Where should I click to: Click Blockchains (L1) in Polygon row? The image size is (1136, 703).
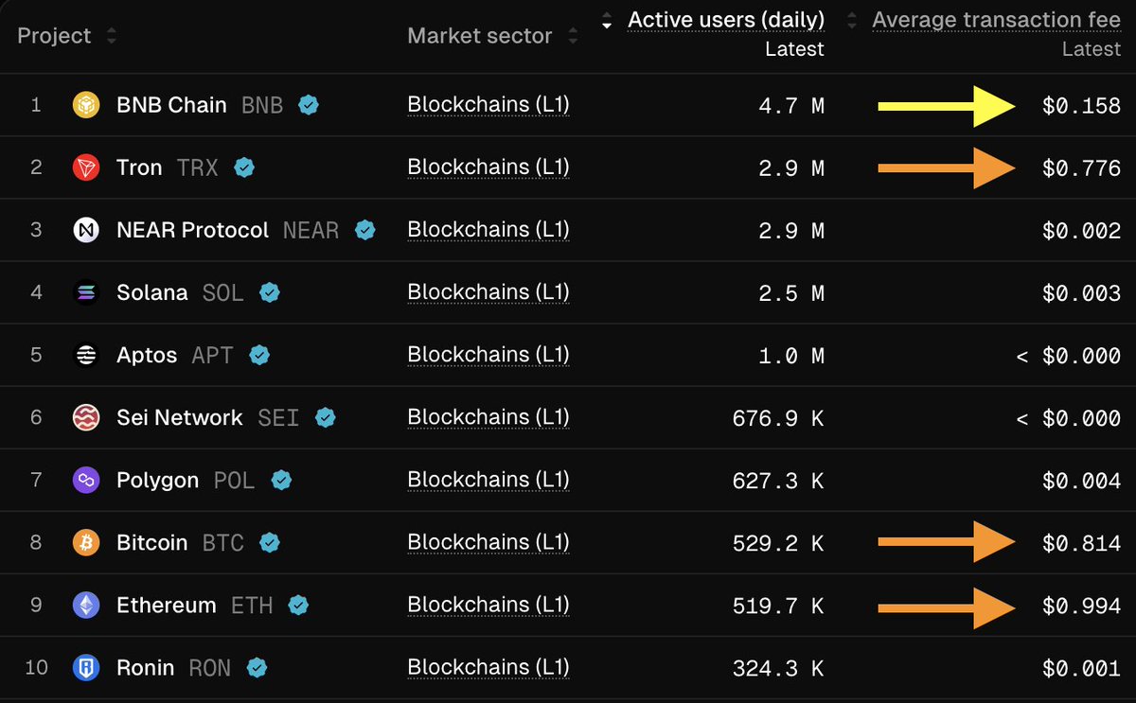(488, 480)
